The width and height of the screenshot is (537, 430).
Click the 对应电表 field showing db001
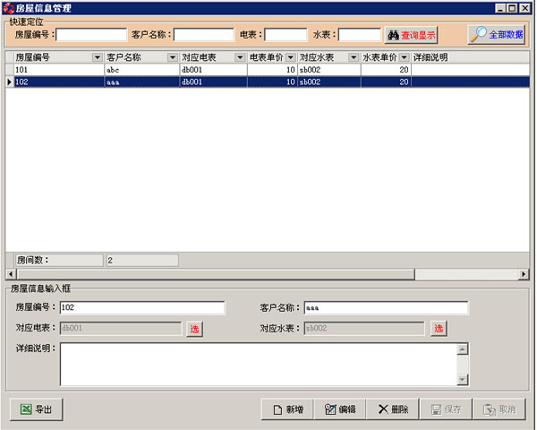121,328
